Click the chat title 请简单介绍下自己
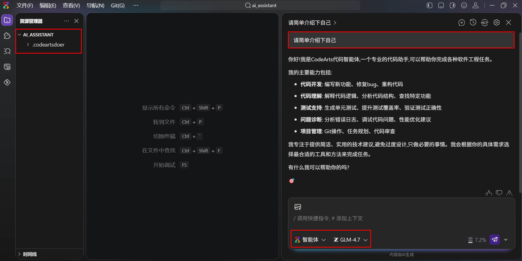This screenshot has height=261, width=522. [x=310, y=23]
